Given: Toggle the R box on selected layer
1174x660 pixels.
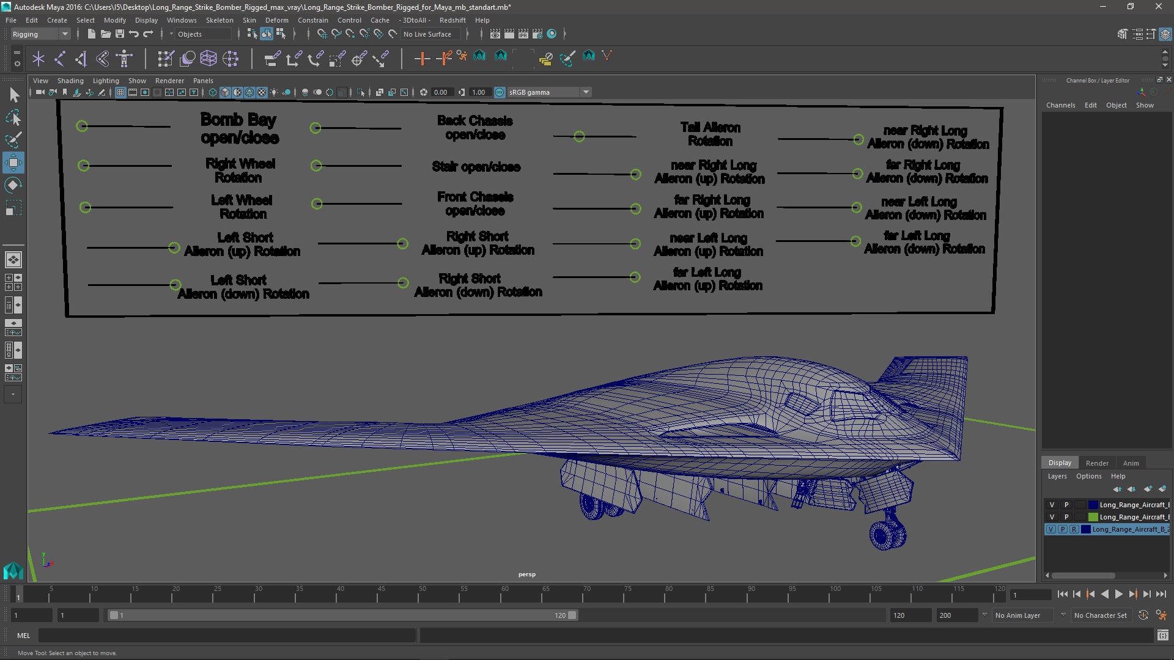Looking at the screenshot, I should pos(1074,529).
